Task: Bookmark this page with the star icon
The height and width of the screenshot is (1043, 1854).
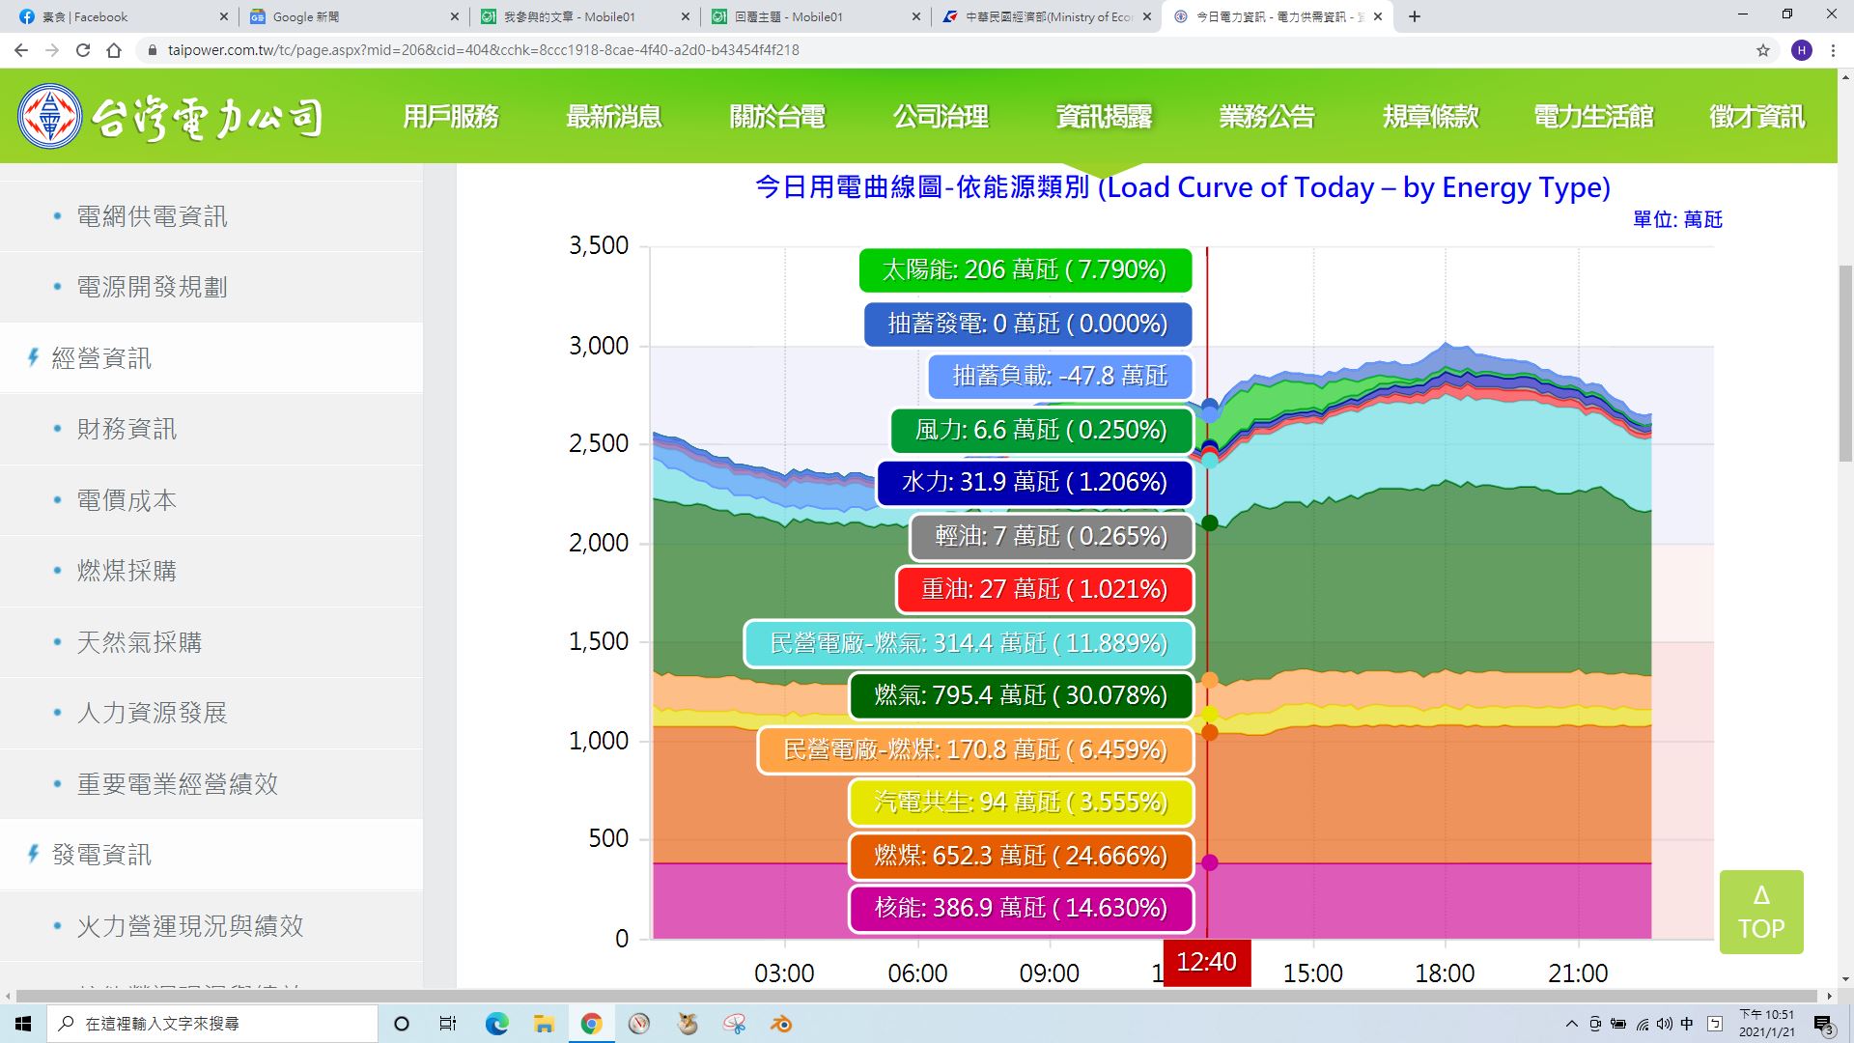Action: pyautogui.click(x=1762, y=50)
